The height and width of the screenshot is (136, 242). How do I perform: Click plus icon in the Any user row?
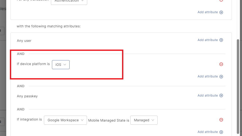point(221,40)
